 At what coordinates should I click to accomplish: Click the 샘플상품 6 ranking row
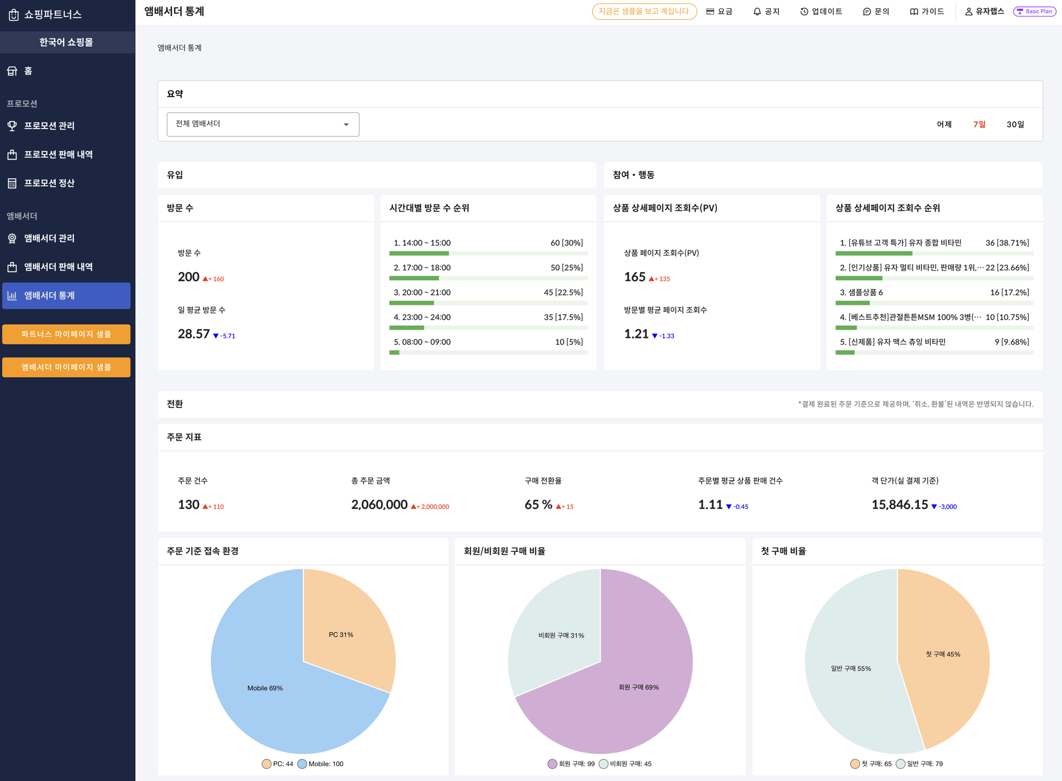935,296
